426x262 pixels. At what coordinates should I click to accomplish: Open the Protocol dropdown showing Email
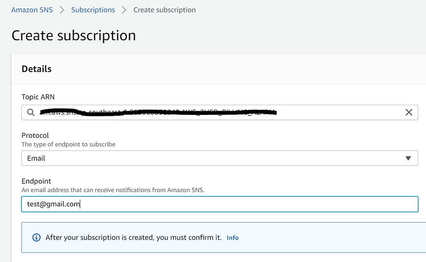pos(220,158)
